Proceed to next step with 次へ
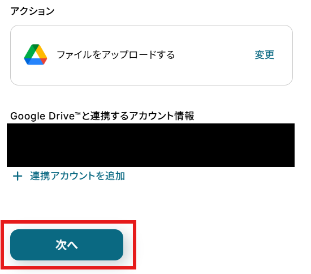 67,245
